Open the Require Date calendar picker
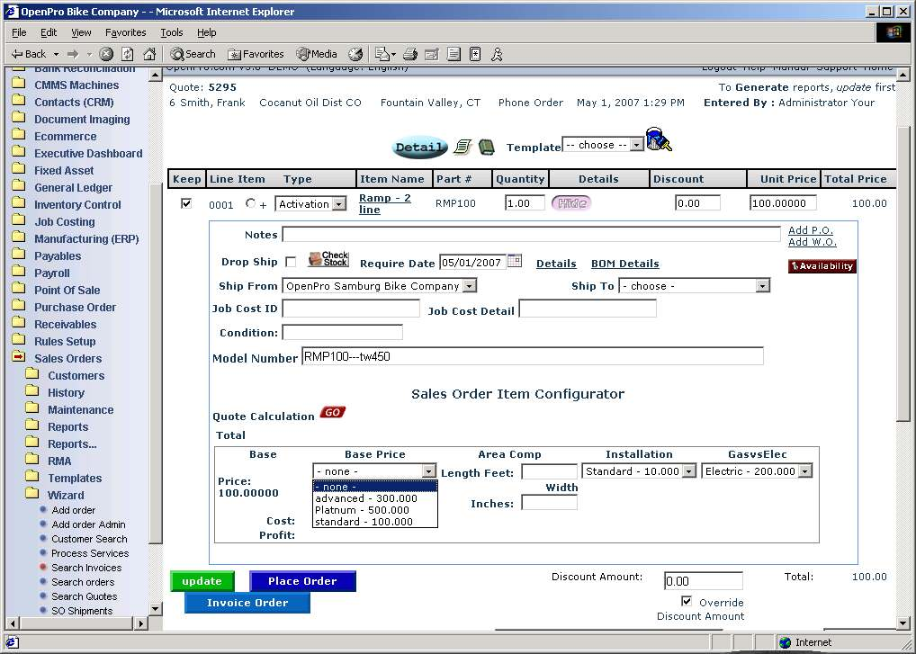This screenshot has height=654, width=916. [515, 262]
